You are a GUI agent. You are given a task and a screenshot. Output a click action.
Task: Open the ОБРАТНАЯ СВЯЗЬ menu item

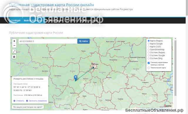coord(89,21)
